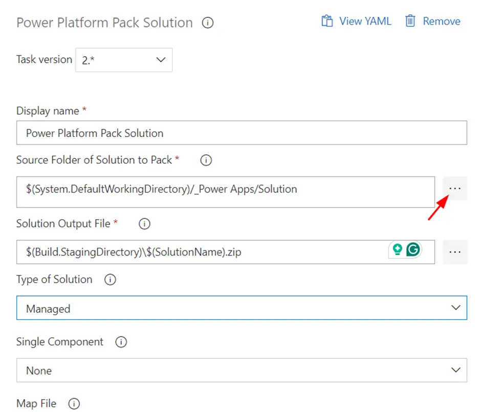This screenshot has height=412, width=480.
Task: Click into the Display name input field
Action: tap(242, 133)
